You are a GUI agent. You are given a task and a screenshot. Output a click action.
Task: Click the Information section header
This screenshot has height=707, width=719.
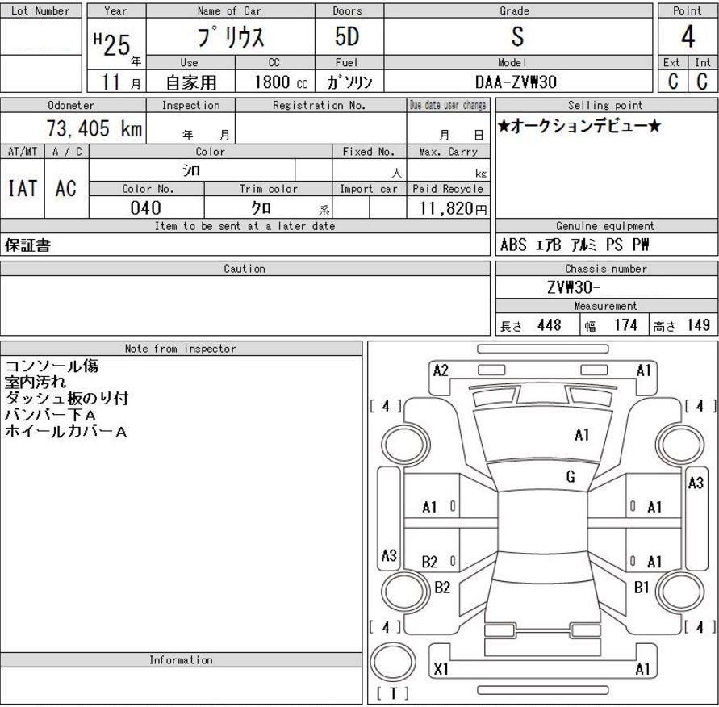click(181, 659)
